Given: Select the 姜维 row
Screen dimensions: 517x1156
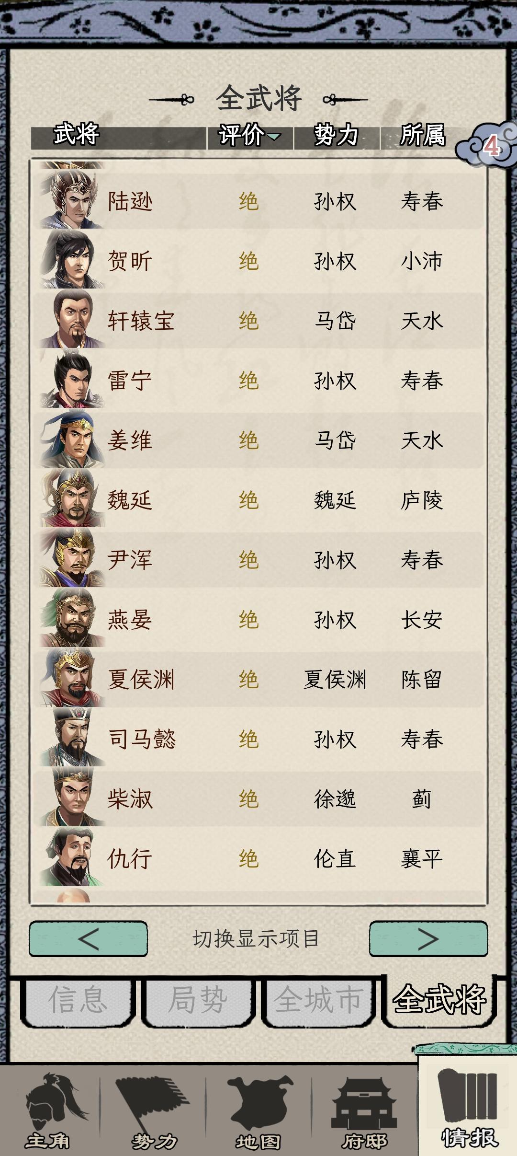Looking at the screenshot, I should (258, 439).
